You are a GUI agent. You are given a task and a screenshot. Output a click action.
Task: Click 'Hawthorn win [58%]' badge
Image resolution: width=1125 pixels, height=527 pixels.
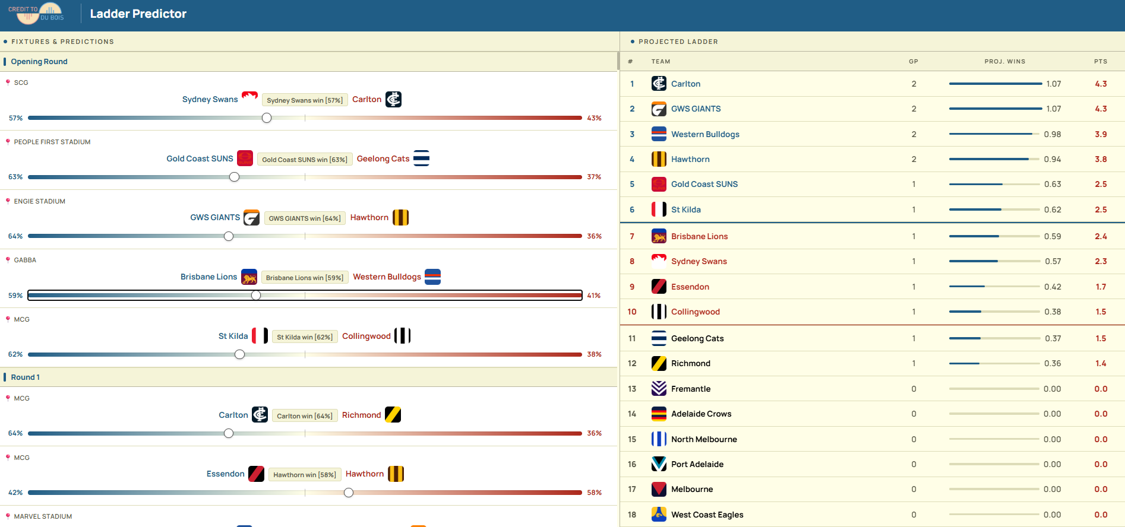(x=305, y=475)
